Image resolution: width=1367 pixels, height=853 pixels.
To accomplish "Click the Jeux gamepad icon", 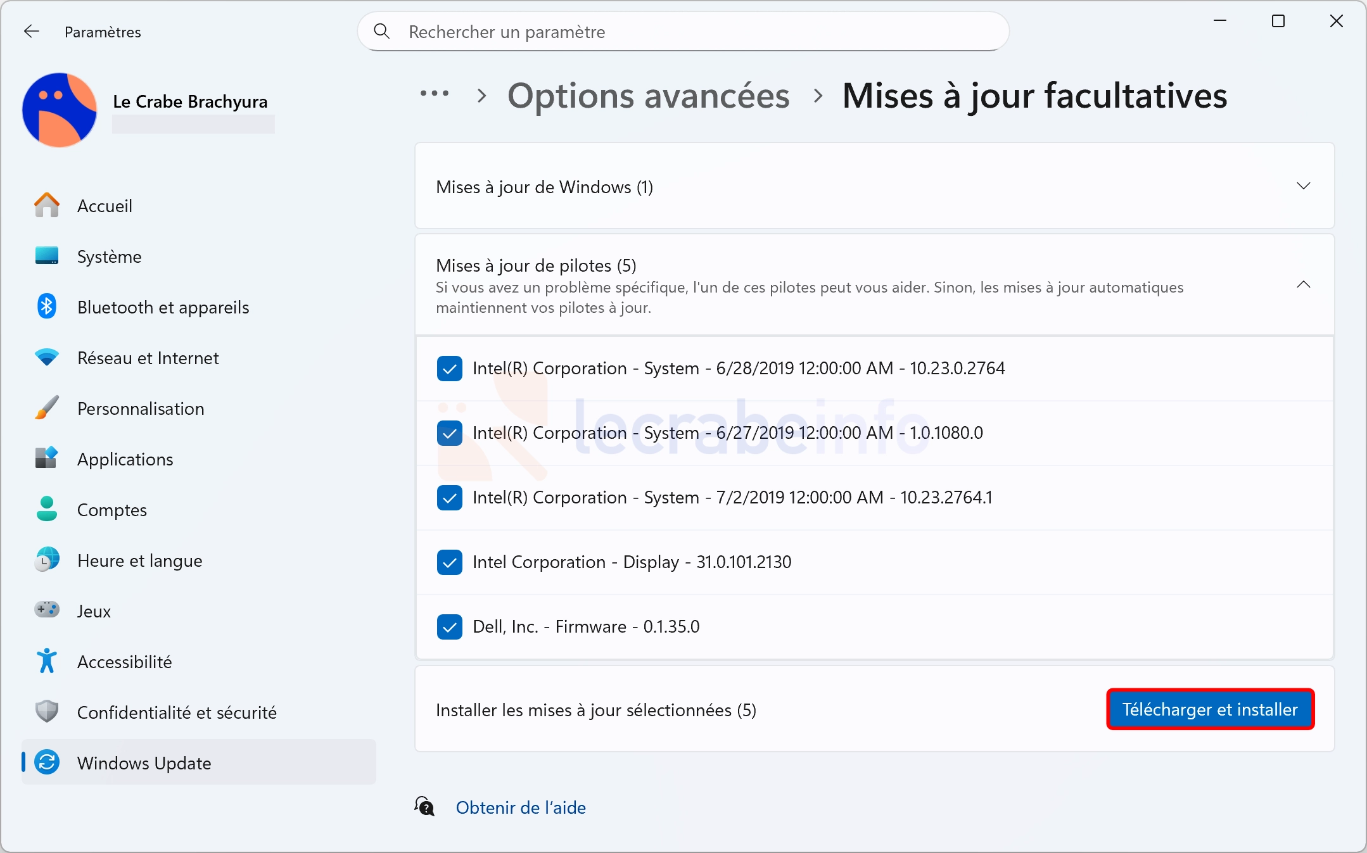I will 47,610.
